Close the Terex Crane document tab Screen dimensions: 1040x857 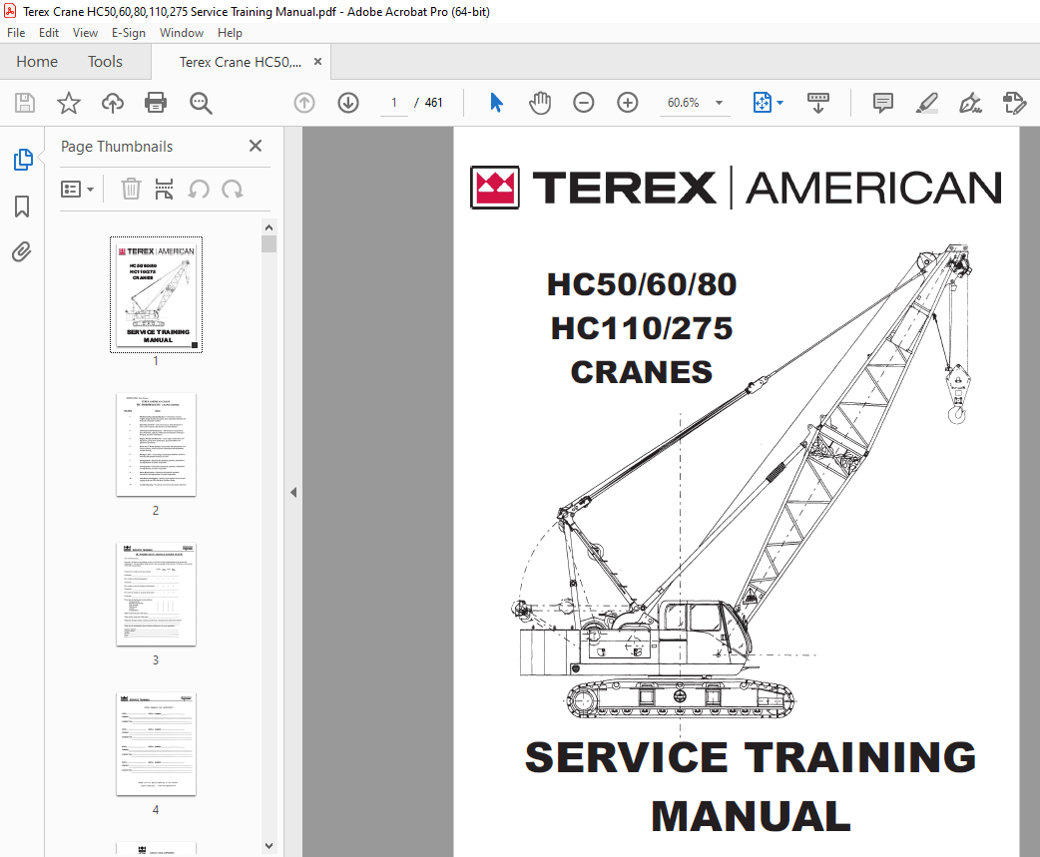[x=317, y=62]
